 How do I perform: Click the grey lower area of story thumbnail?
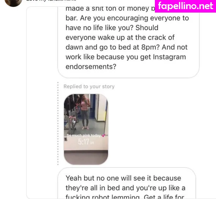[86, 158]
